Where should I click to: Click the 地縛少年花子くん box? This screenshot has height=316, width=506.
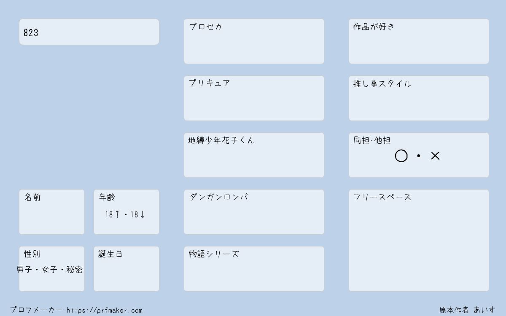[254, 155]
